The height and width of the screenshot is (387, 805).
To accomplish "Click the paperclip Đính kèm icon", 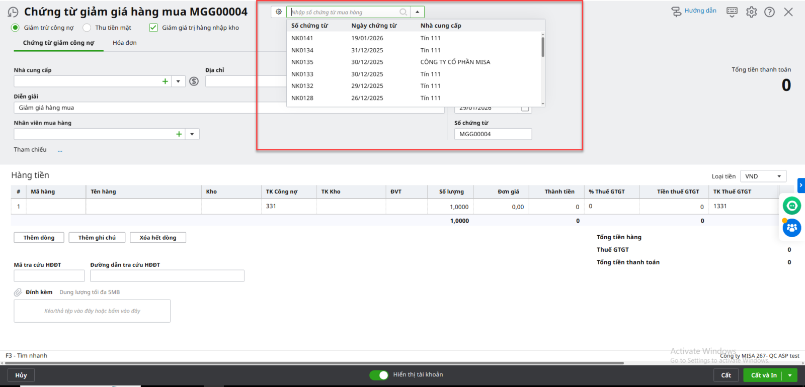I will pos(18,293).
